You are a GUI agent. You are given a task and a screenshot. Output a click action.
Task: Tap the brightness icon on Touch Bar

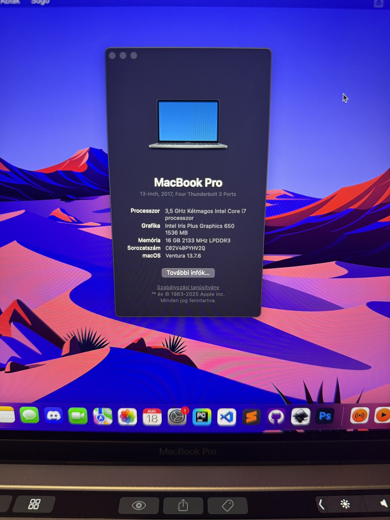tap(345, 504)
